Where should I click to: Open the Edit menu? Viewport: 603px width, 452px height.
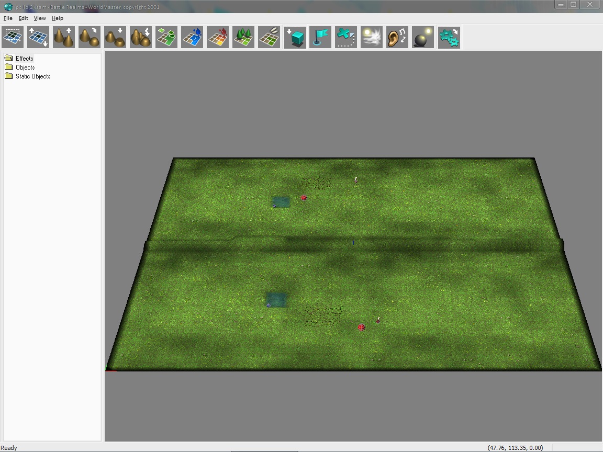[23, 18]
